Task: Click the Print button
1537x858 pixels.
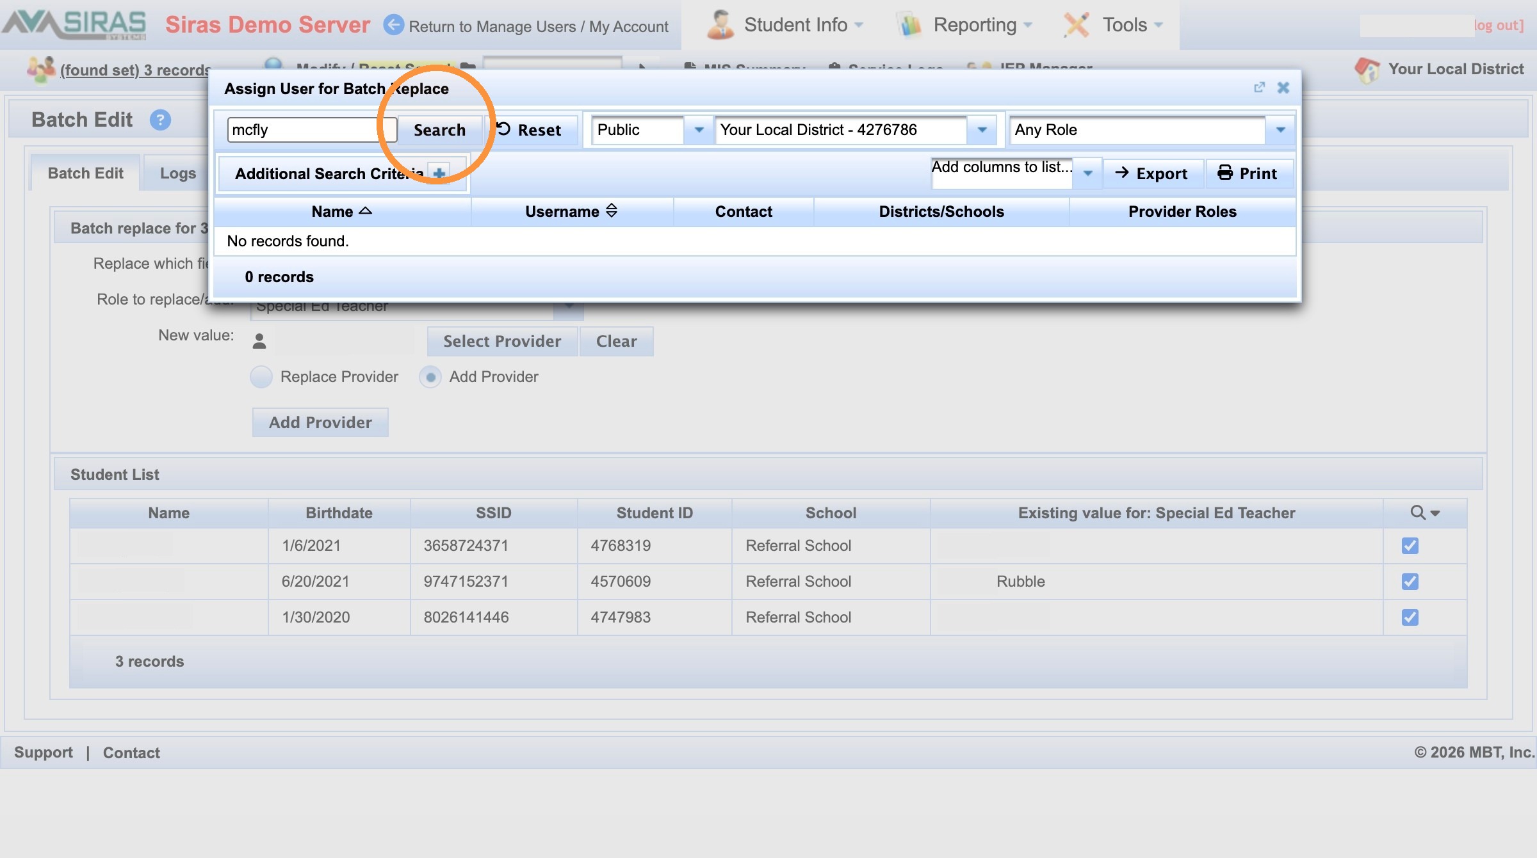Action: pos(1249,173)
